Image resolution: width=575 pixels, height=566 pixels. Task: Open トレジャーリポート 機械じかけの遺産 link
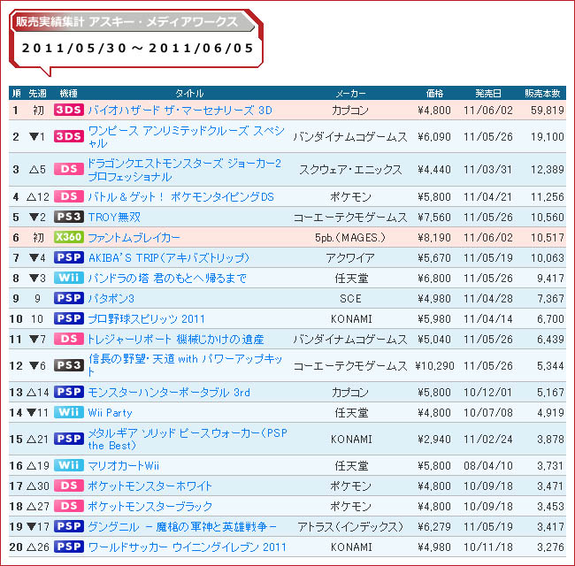pos(176,339)
